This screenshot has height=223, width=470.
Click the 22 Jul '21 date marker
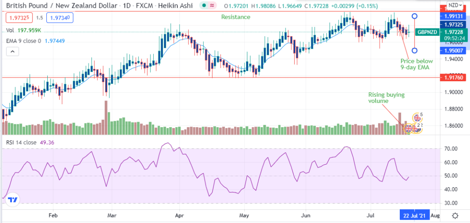click(415, 215)
